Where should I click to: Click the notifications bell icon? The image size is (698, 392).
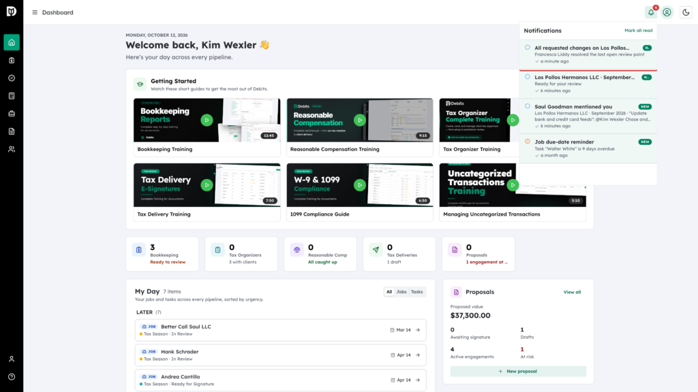[x=651, y=12]
